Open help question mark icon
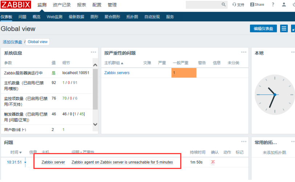The image size is (295, 182). [273, 4]
